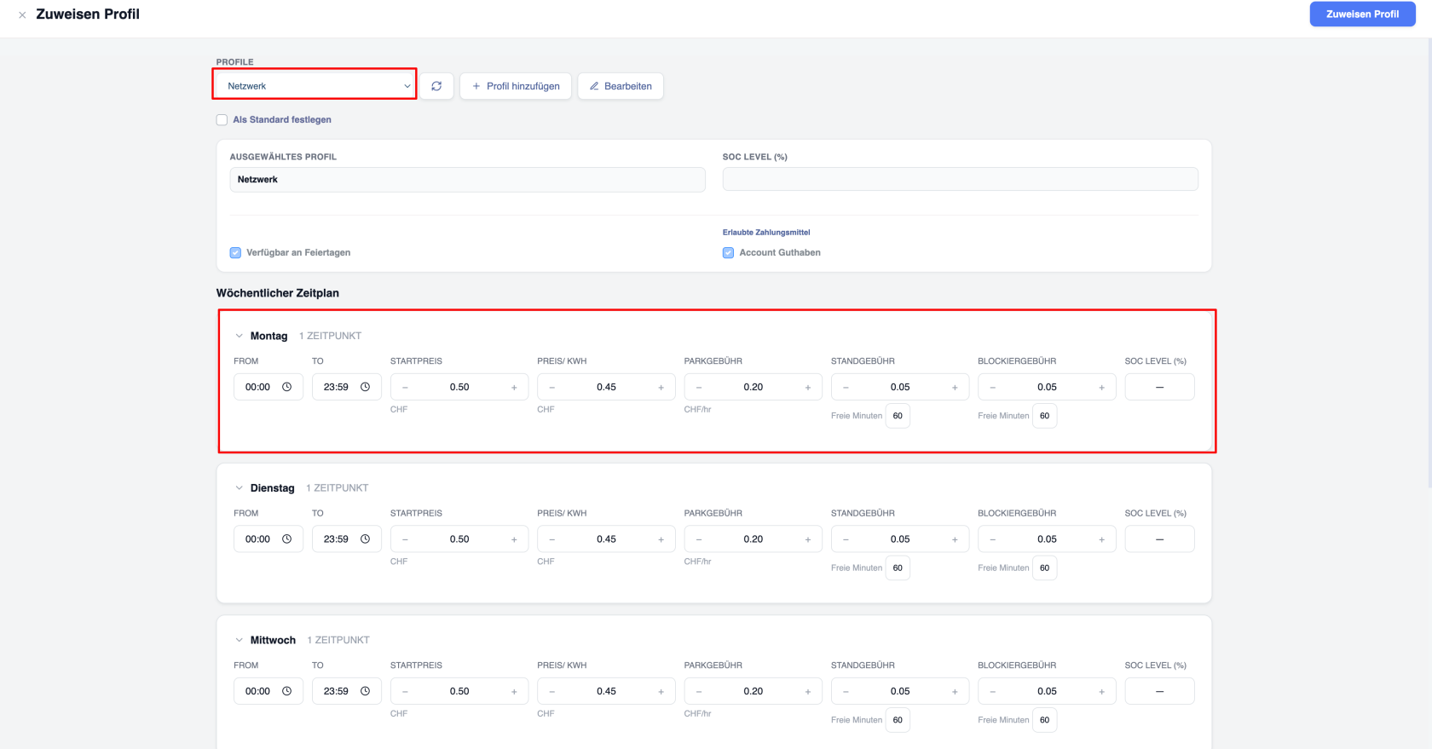Decrease Mittwoch Standgebühr with minus icon
This screenshot has height=749, width=1432.
(x=846, y=692)
